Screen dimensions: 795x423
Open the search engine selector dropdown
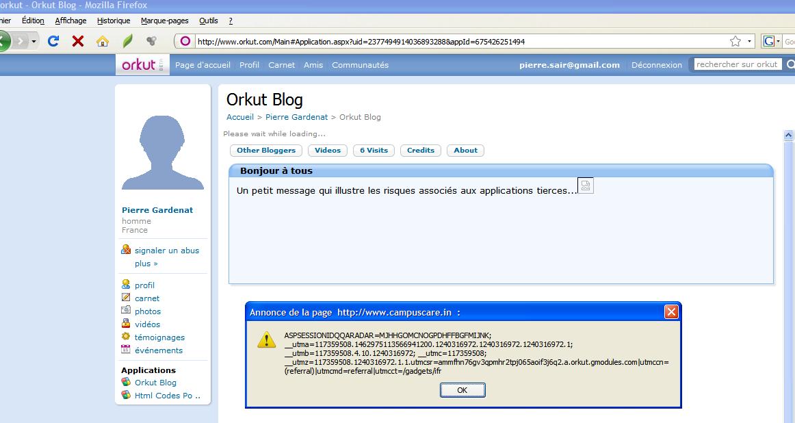[x=779, y=41]
